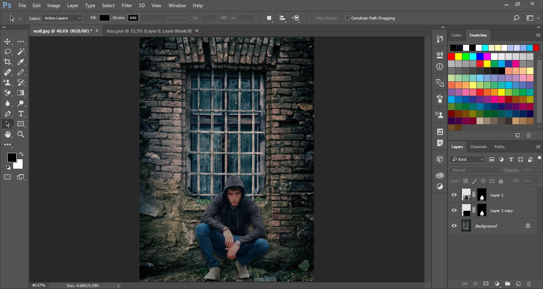This screenshot has height=289, width=543.
Task: Click the delete layer trash icon
Action: (x=529, y=284)
